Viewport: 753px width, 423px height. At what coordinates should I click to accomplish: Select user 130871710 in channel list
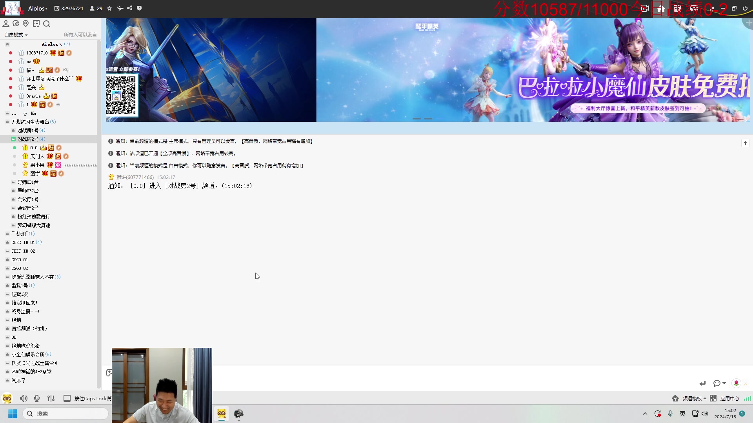(37, 53)
